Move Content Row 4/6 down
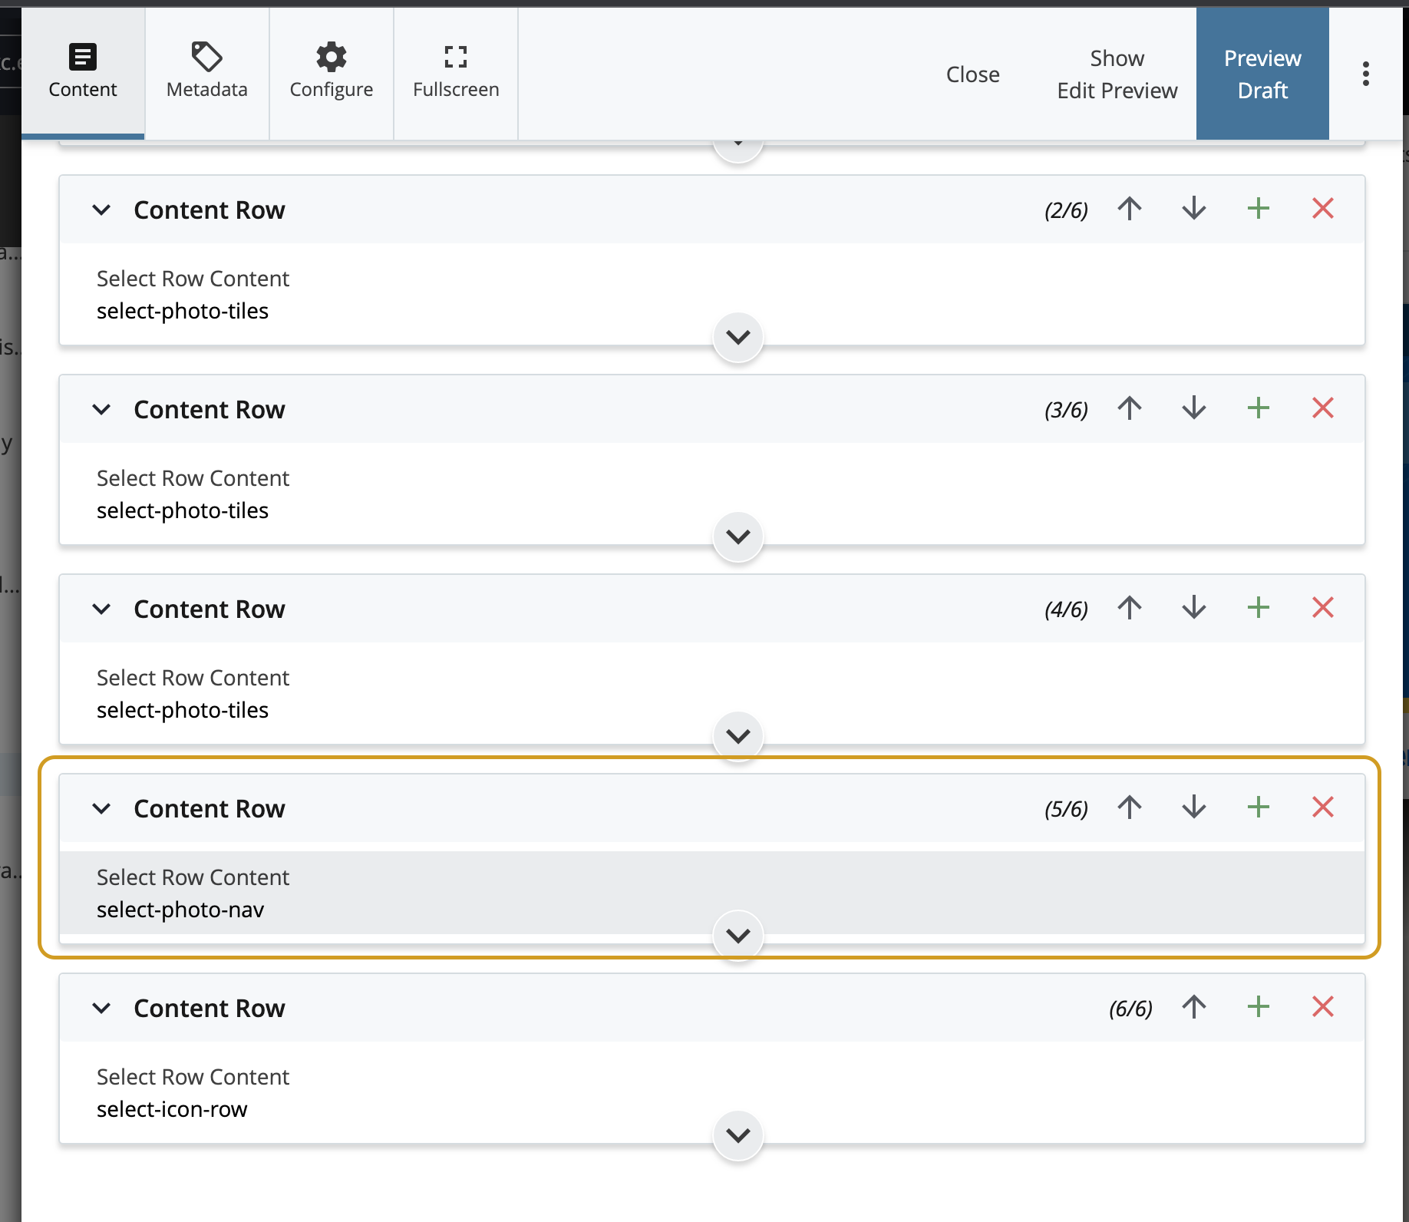This screenshot has height=1222, width=1409. click(1194, 608)
